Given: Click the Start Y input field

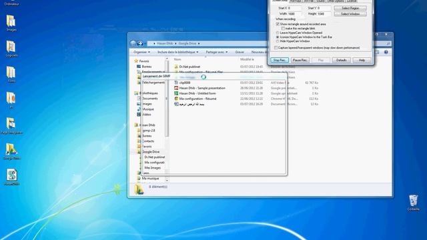Looking at the screenshot, I should click(324, 8).
